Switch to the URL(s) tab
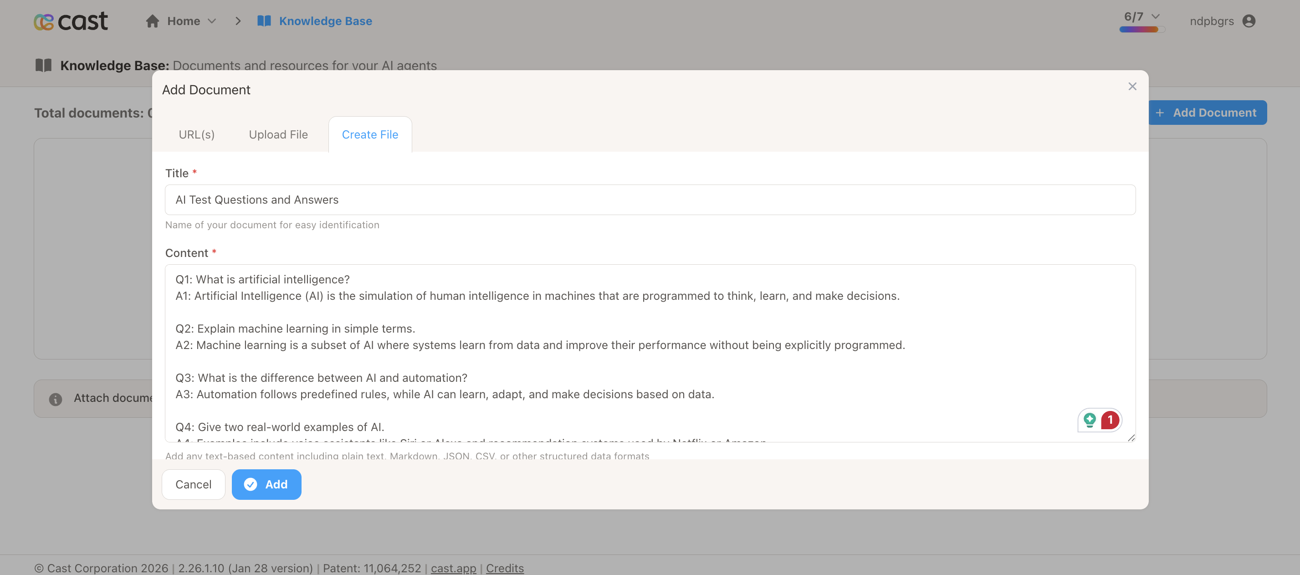 (197, 135)
